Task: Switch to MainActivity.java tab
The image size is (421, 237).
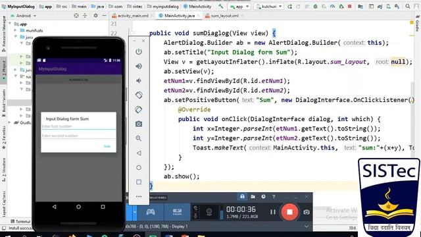Action: coord(180,16)
